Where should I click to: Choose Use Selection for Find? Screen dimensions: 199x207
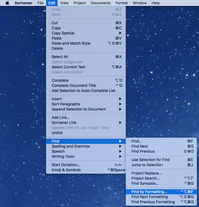[161, 160]
